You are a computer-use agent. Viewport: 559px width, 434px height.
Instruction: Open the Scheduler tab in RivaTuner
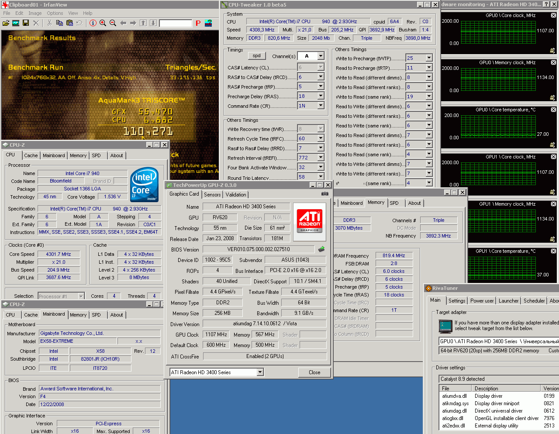534,301
